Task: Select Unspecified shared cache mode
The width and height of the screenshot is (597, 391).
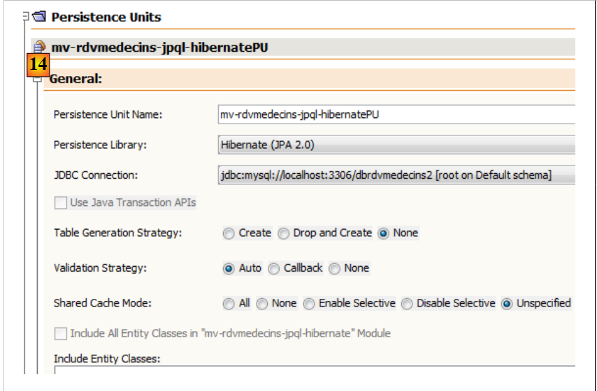Action: (x=507, y=304)
